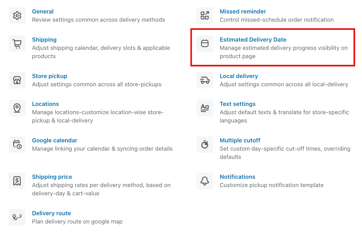This screenshot has height=232, width=362.
Task: Click the Missed reminder grid icon
Action: pos(205,16)
